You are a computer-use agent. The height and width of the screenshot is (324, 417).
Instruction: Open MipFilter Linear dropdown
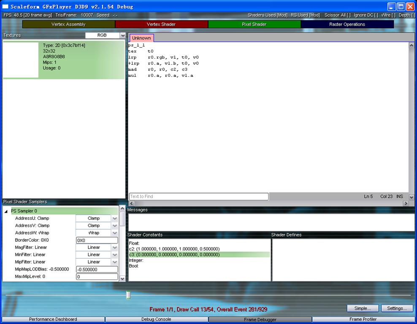[115, 262]
